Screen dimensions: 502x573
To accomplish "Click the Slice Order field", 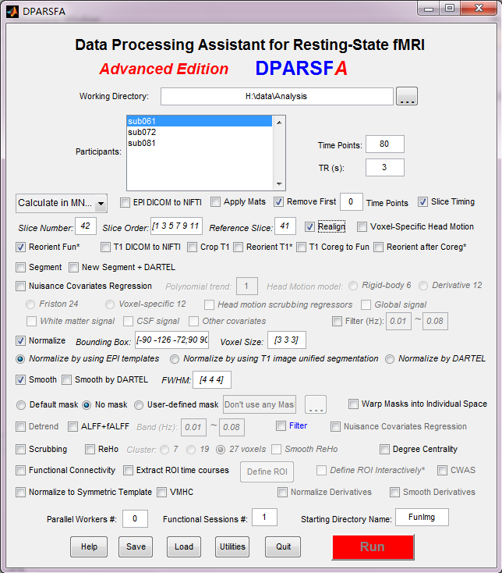I will pos(177,226).
